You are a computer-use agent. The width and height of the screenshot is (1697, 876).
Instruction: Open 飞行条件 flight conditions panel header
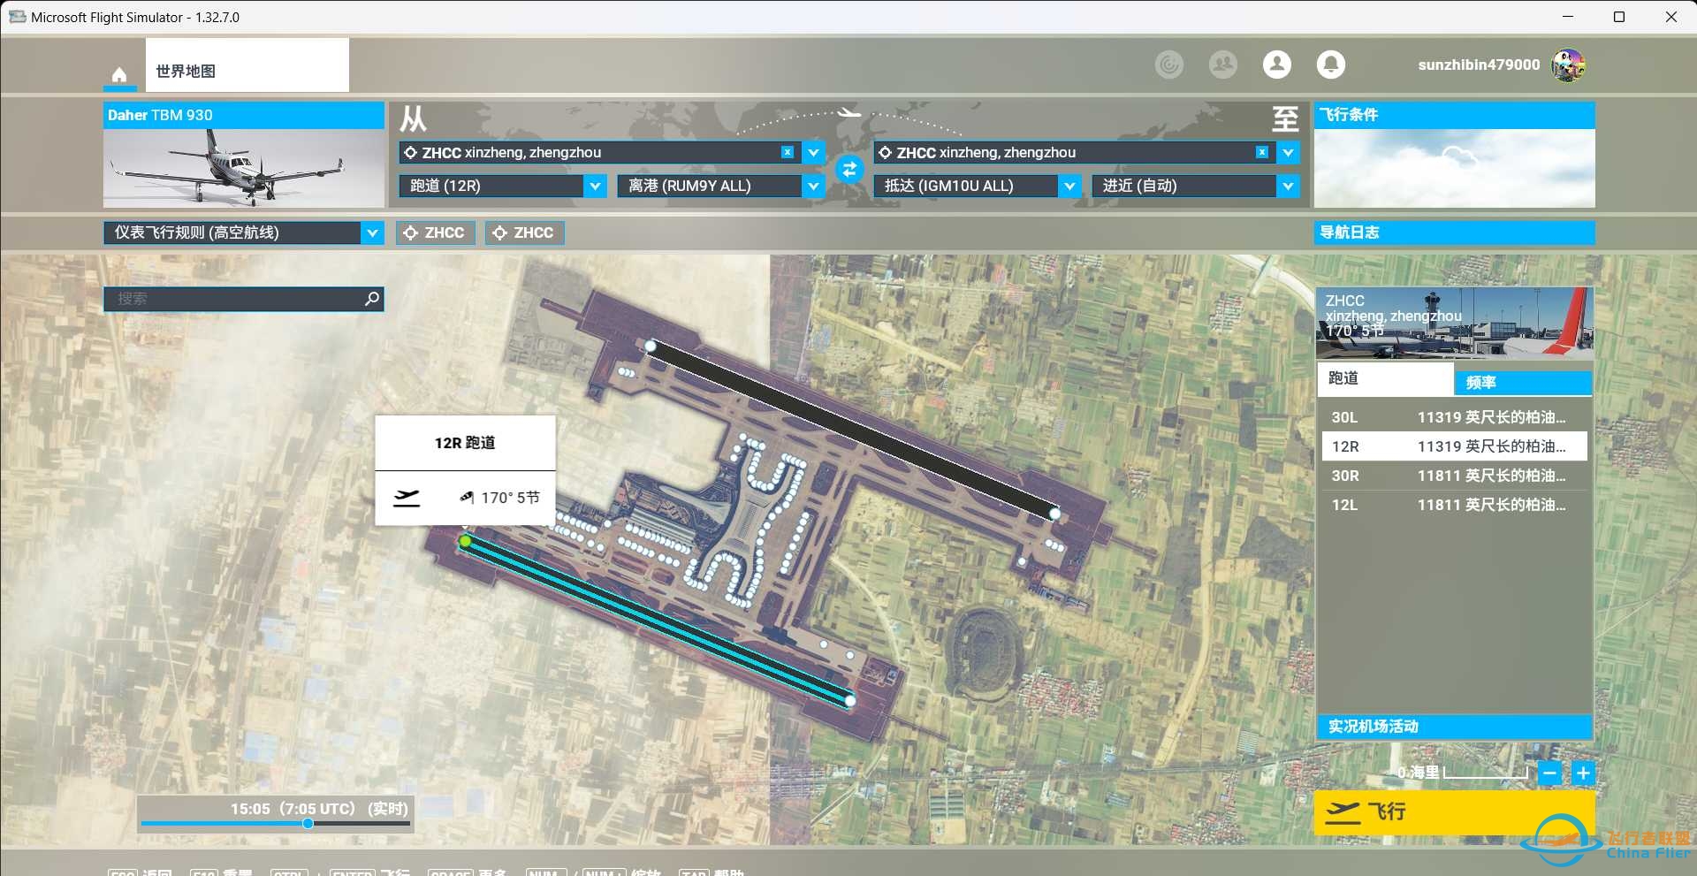tap(1454, 115)
